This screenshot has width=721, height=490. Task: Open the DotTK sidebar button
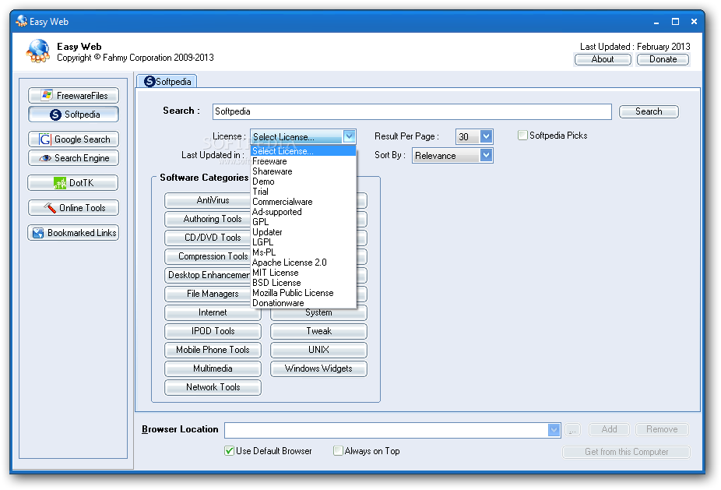pos(73,183)
